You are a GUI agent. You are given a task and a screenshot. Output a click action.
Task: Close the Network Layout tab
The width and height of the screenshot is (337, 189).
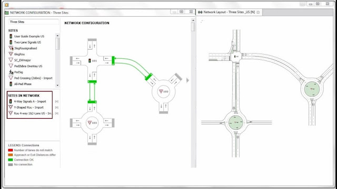[258, 13]
